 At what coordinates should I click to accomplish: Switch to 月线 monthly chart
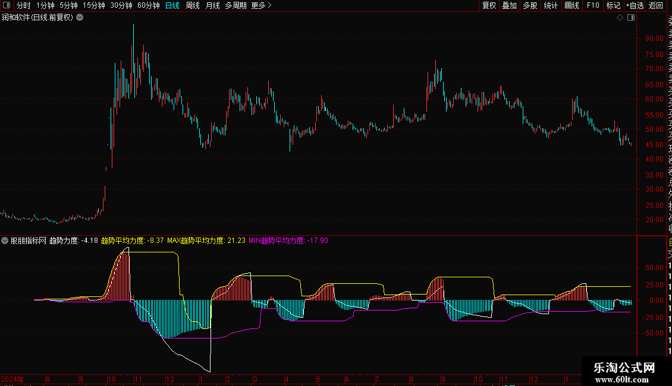212,5
